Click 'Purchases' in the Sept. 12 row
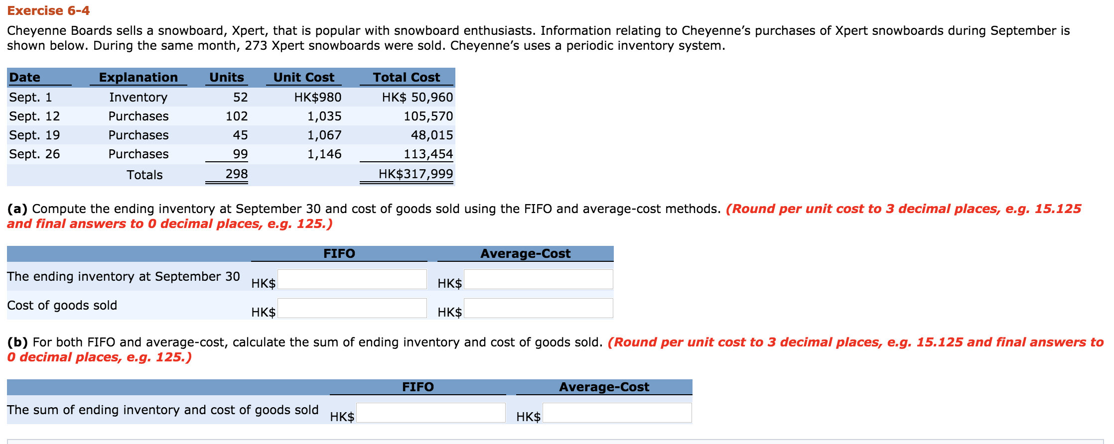The width and height of the screenshot is (1114, 444). point(139,116)
